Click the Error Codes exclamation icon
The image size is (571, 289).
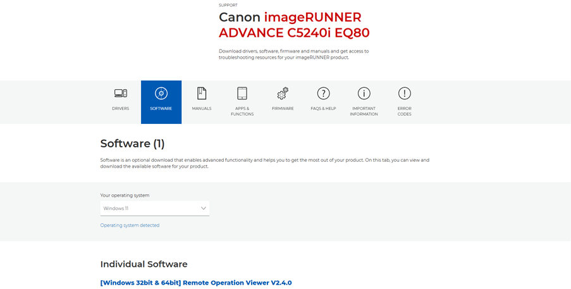coord(404,94)
